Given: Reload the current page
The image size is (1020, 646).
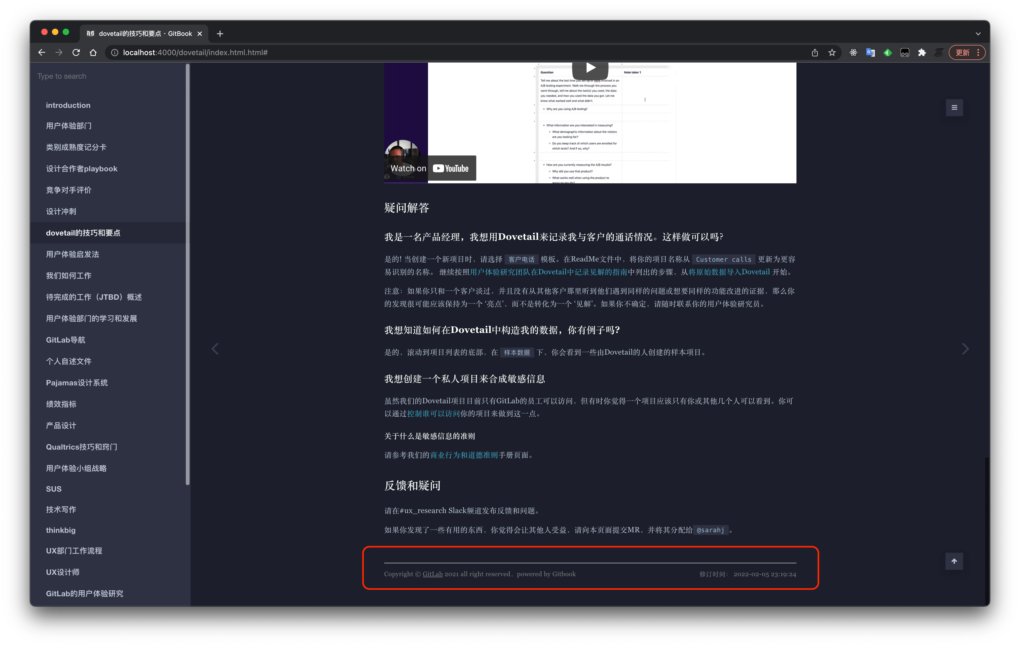Looking at the screenshot, I should point(76,52).
